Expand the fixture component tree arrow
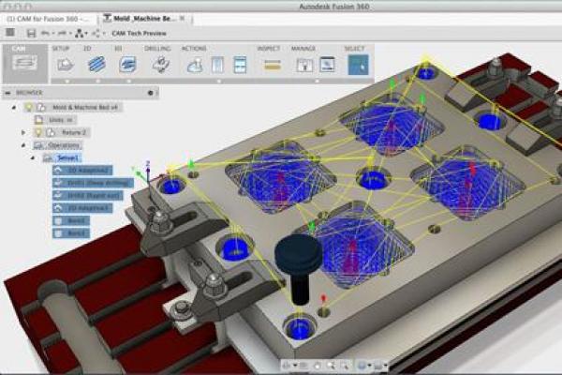 tap(22, 133)
